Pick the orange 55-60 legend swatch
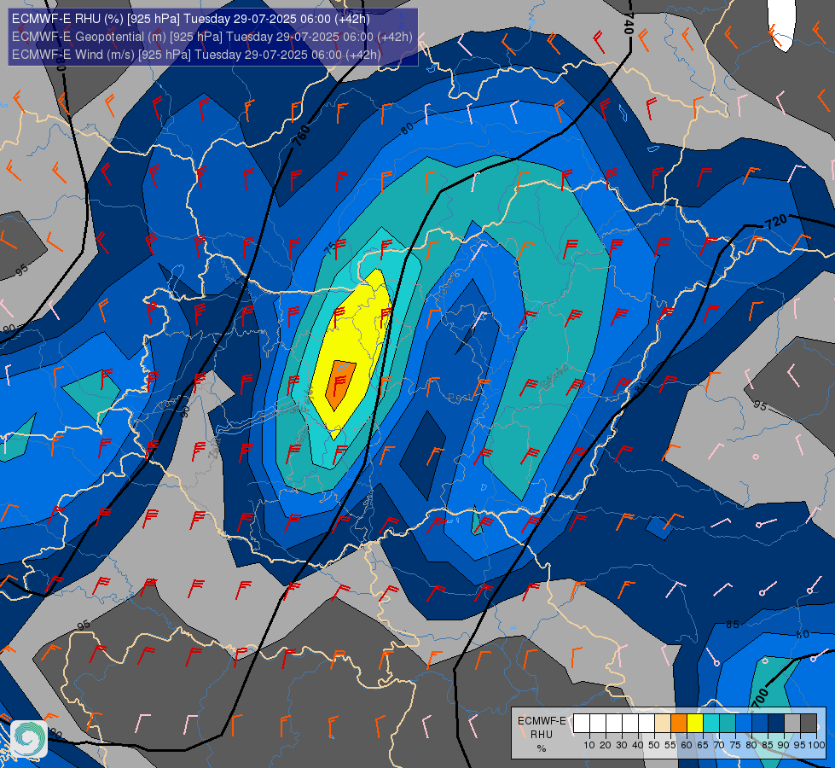835x768 pixels. coord(679,724)
